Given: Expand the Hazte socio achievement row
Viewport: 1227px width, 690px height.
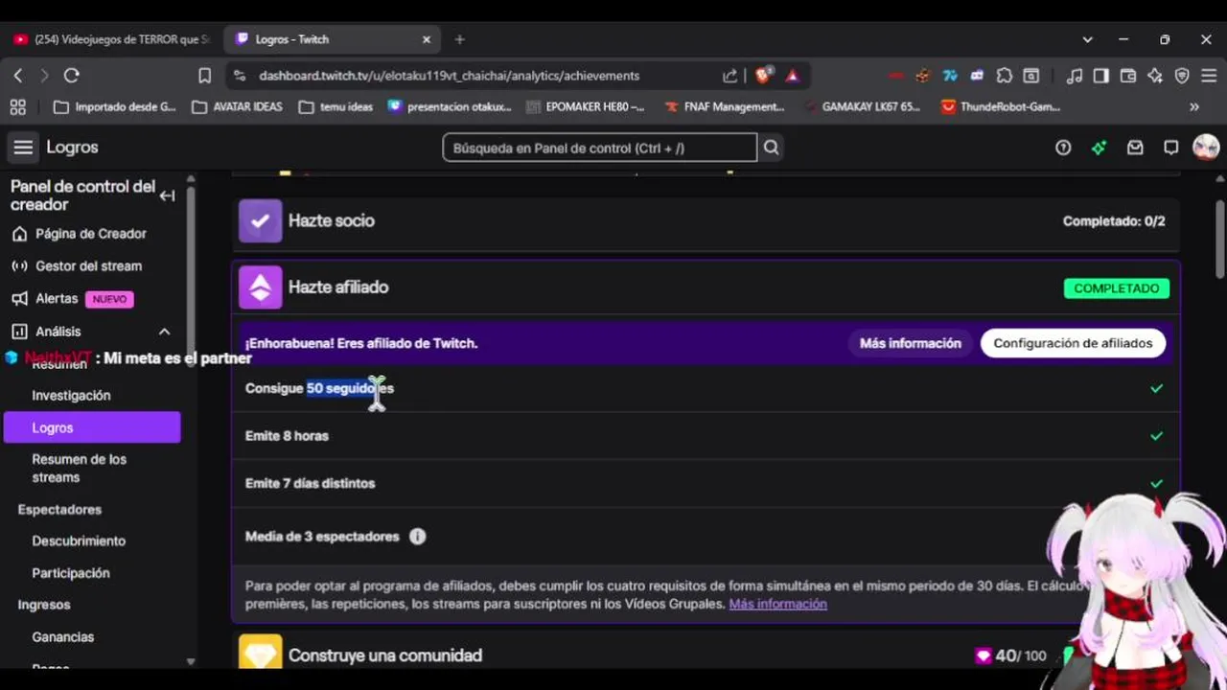Looking at the screenshot, I should coord(706,220).
